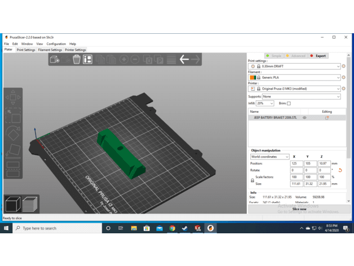Image resolution: width=354 pixels, height=266 pixels.
Task: Open print settings gear icon
Action: coord(343,66)
